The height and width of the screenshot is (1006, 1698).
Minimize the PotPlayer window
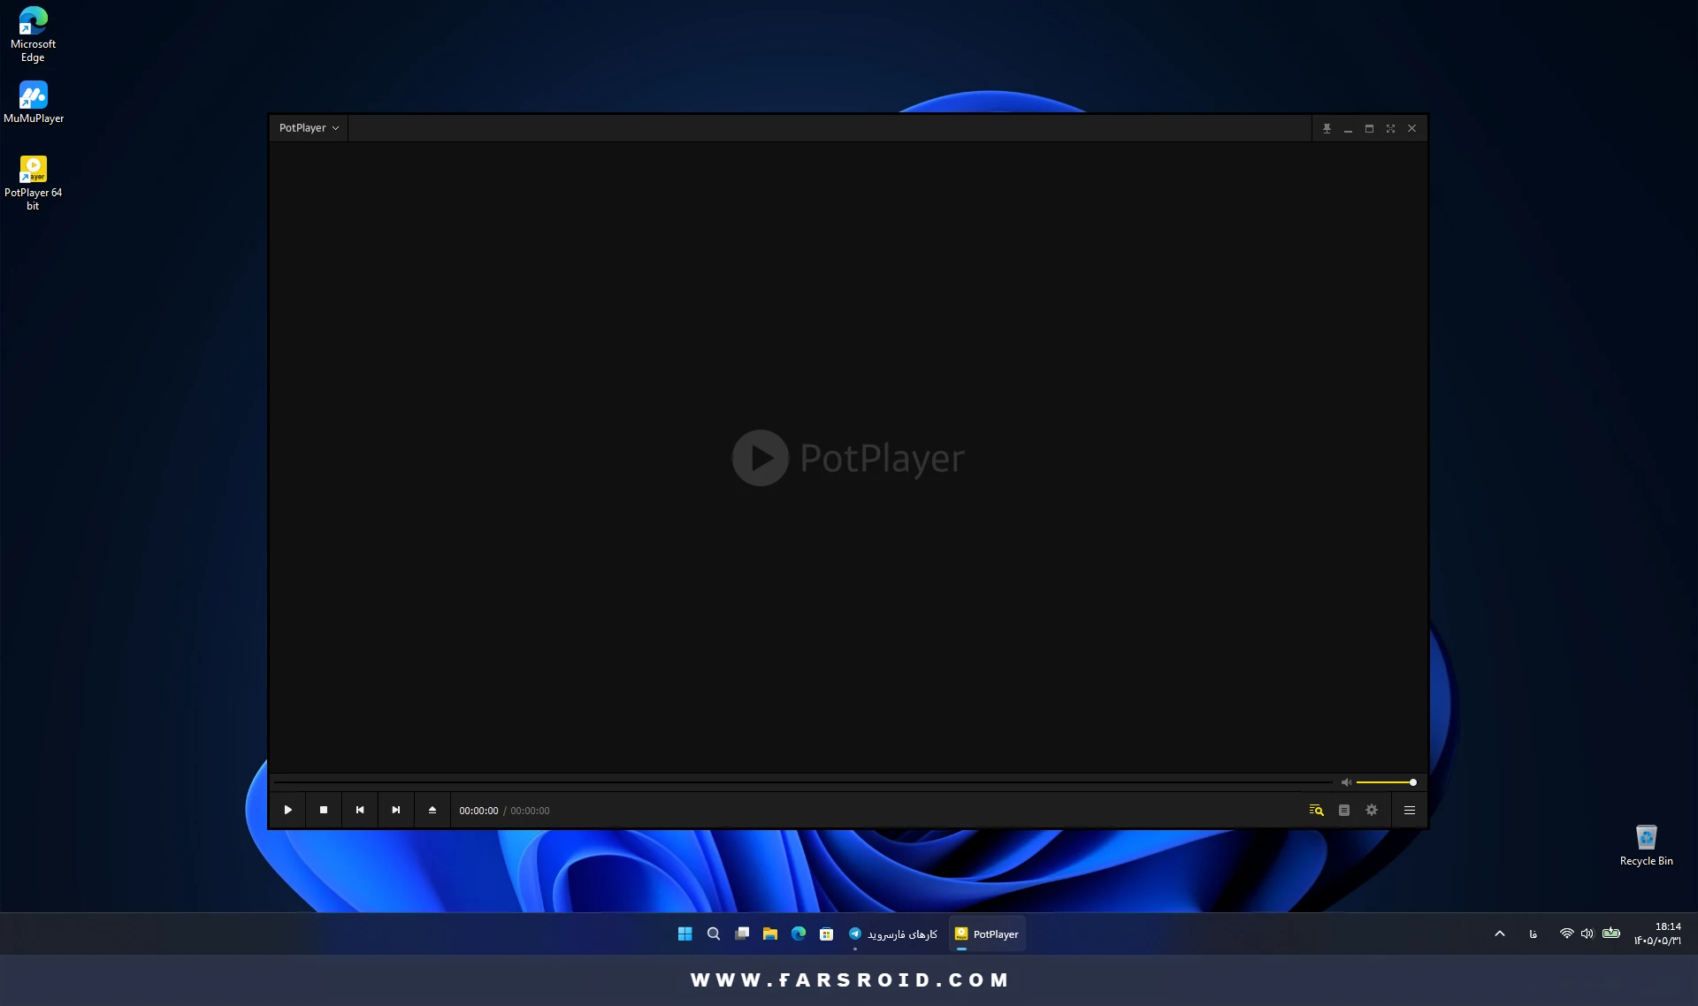tap(1348, 129)
